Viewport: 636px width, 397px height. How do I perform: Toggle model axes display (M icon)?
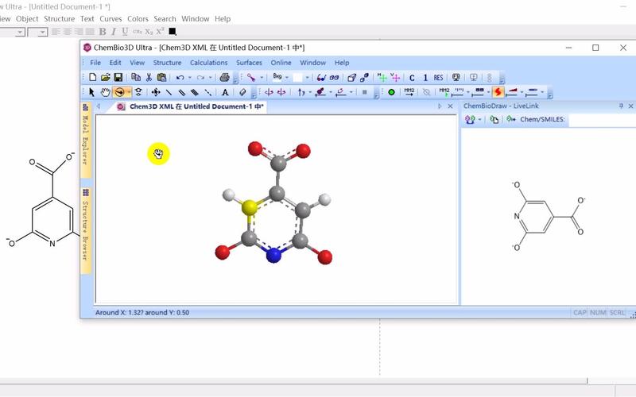point(382,77)
